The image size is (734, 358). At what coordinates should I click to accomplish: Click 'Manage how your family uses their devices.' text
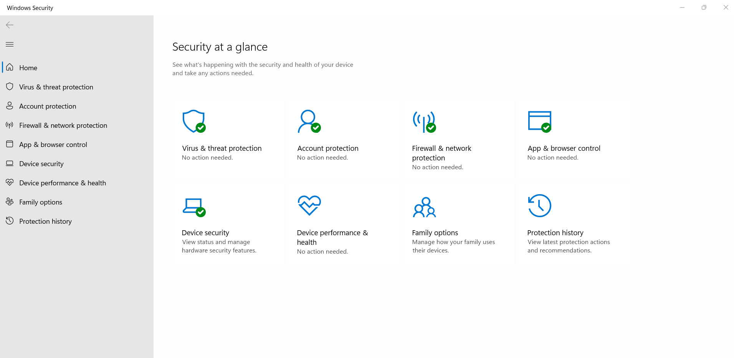453,246
